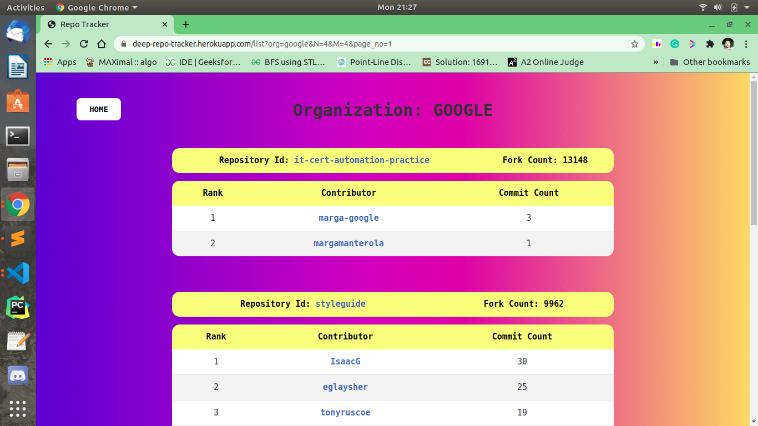Image resolution: width=758 pixels, height=426 pixels.
Task: Go back to the previous page
Action: click(x=48, y=44)
